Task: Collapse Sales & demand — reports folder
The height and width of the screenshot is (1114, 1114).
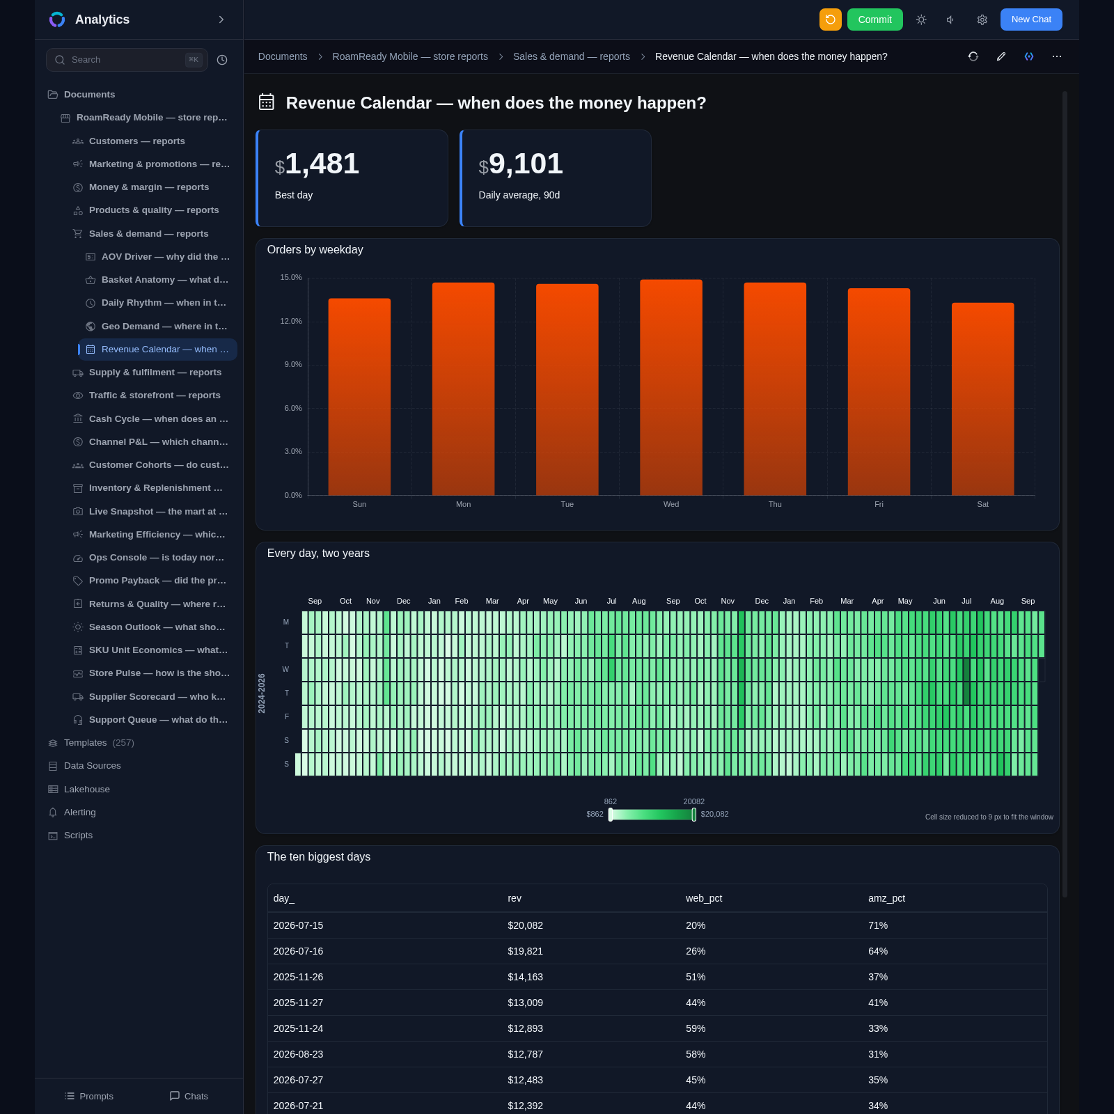Action: click(148, 234)
